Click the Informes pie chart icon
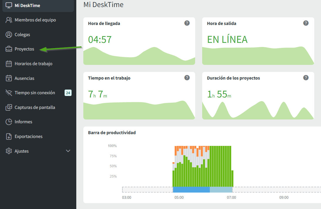 pyautogui.click(x=9, y=122)
